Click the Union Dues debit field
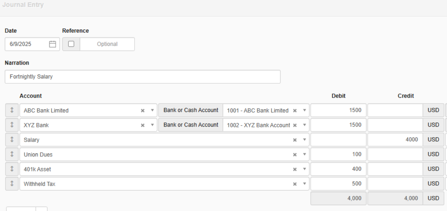447x211 pixels. pos(338,154)
